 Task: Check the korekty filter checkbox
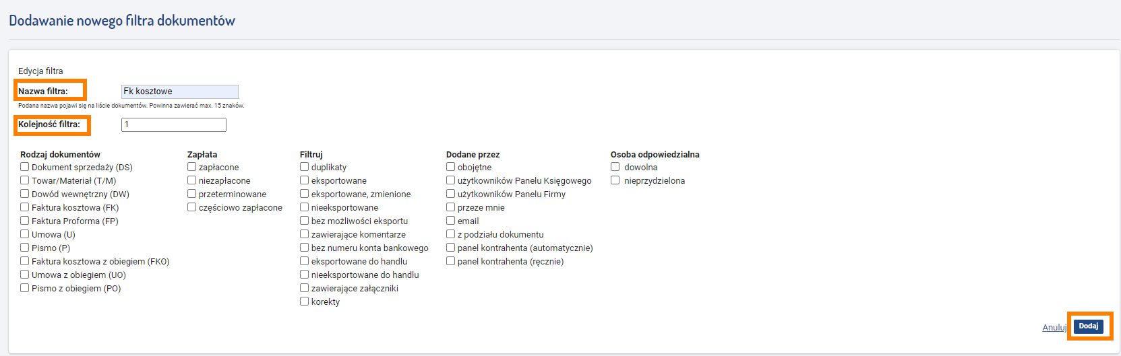(305, 301)
